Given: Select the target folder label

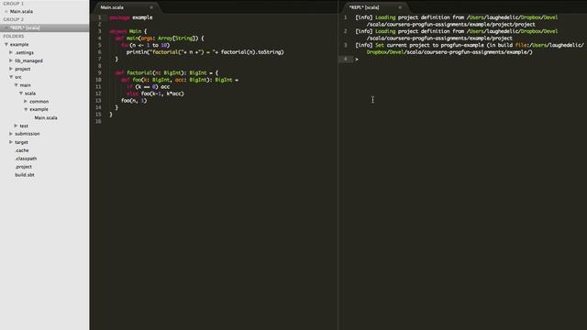Looking at the screenshot, I should pyautogui.click(x=21, y=142).
